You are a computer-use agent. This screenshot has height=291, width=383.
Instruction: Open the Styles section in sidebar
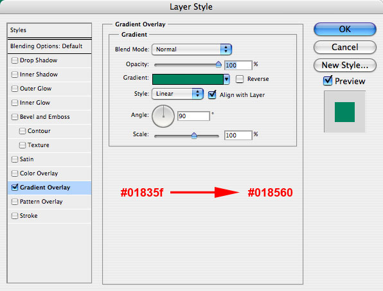[49, 30]
